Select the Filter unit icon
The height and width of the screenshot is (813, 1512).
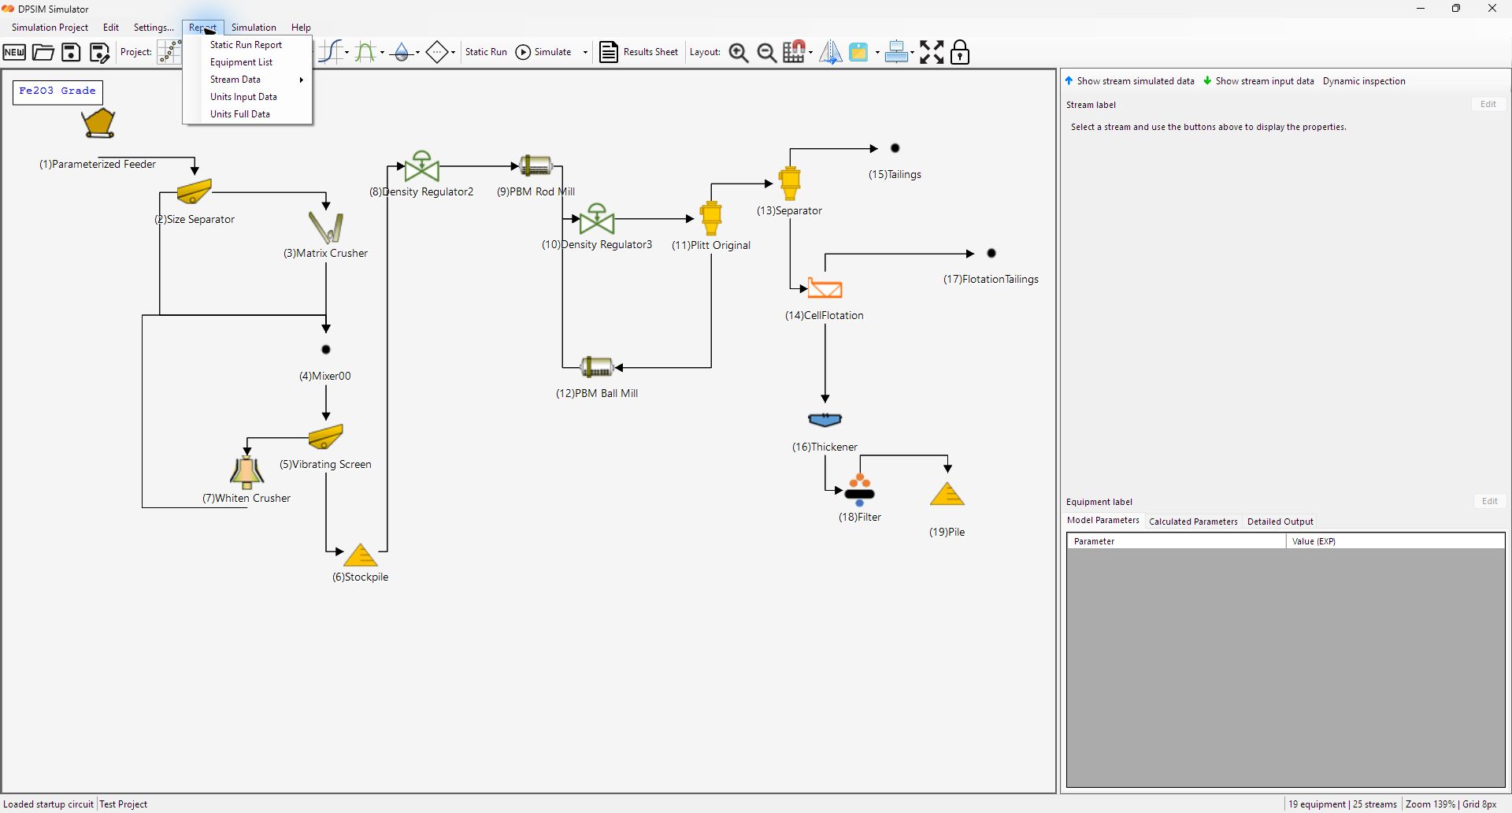pyautogui.click(x=860, y=490)
